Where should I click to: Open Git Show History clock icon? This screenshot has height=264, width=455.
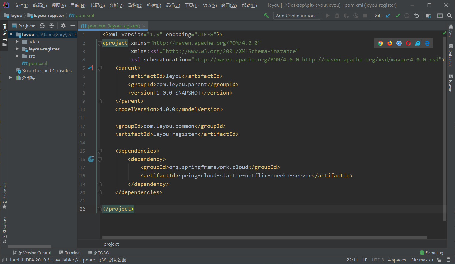407,16
